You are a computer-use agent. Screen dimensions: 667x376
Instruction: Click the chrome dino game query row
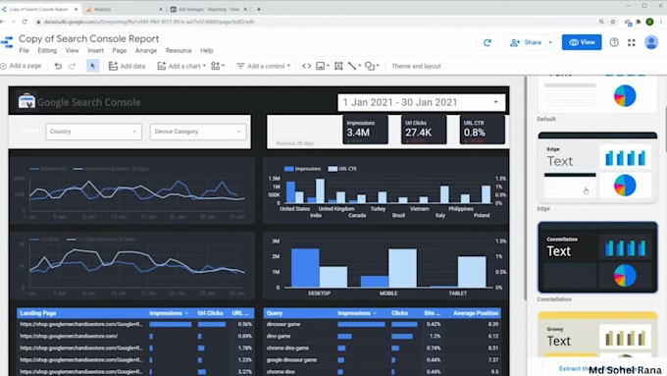[x=382, y=349]
